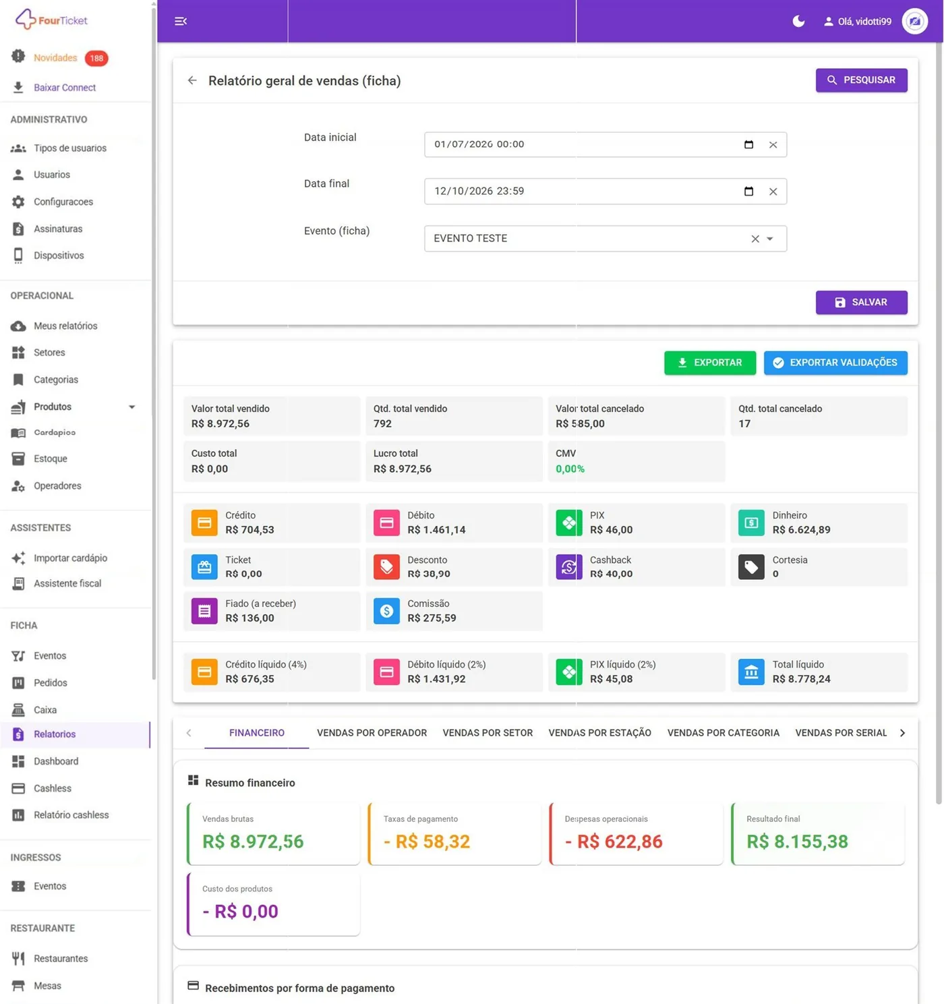The height and width of the screenshot is (1004, 944).
Task: Expand the Produtos sidebar submenu
Action: 132,407
